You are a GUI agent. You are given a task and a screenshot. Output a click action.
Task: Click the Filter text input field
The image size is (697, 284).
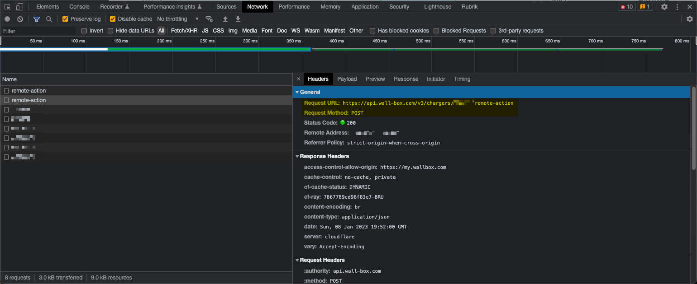pyautogui.click(x=38, y=31)
